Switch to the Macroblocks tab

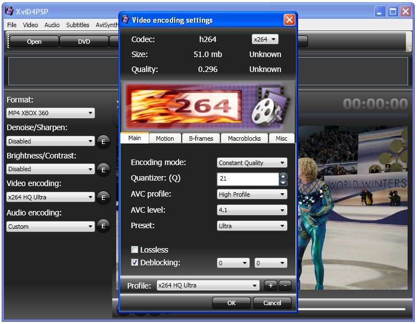tap(244, 138)
